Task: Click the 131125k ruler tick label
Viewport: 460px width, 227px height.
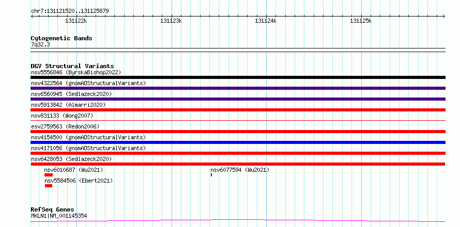Action: point(361,21)
